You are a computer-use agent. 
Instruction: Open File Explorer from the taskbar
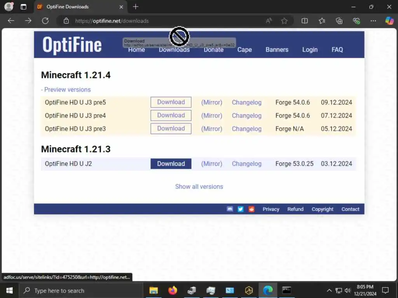153,290
